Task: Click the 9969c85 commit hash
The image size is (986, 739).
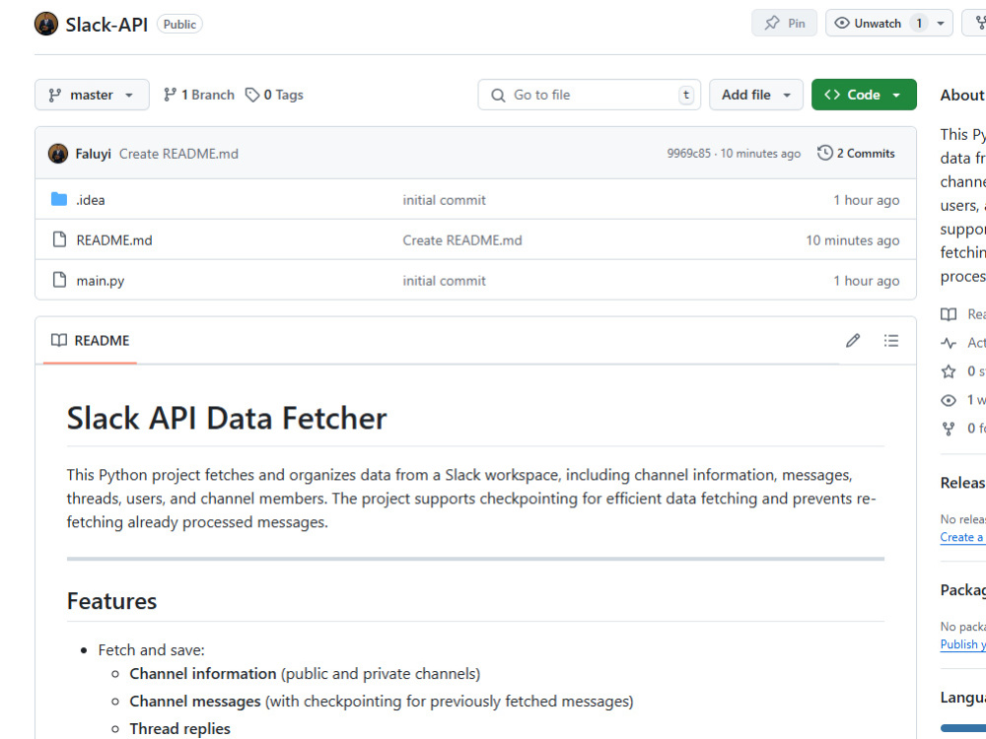Action: [x=688, y=154]
